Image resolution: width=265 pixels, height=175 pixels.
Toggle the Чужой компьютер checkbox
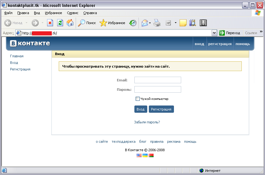coord(138,99)
